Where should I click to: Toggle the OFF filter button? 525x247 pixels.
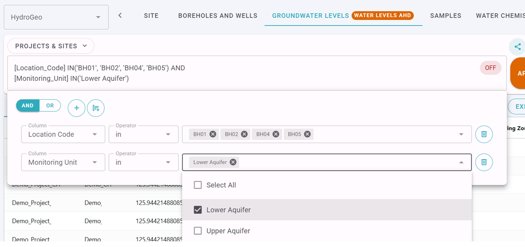coord(490,68)
